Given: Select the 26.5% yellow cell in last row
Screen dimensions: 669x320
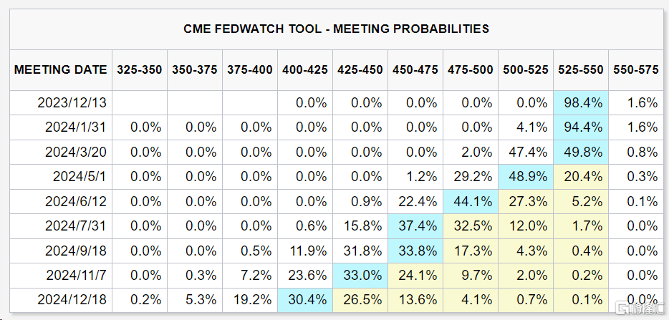Looking at the screenshot, I should click(x=360, y=300).
